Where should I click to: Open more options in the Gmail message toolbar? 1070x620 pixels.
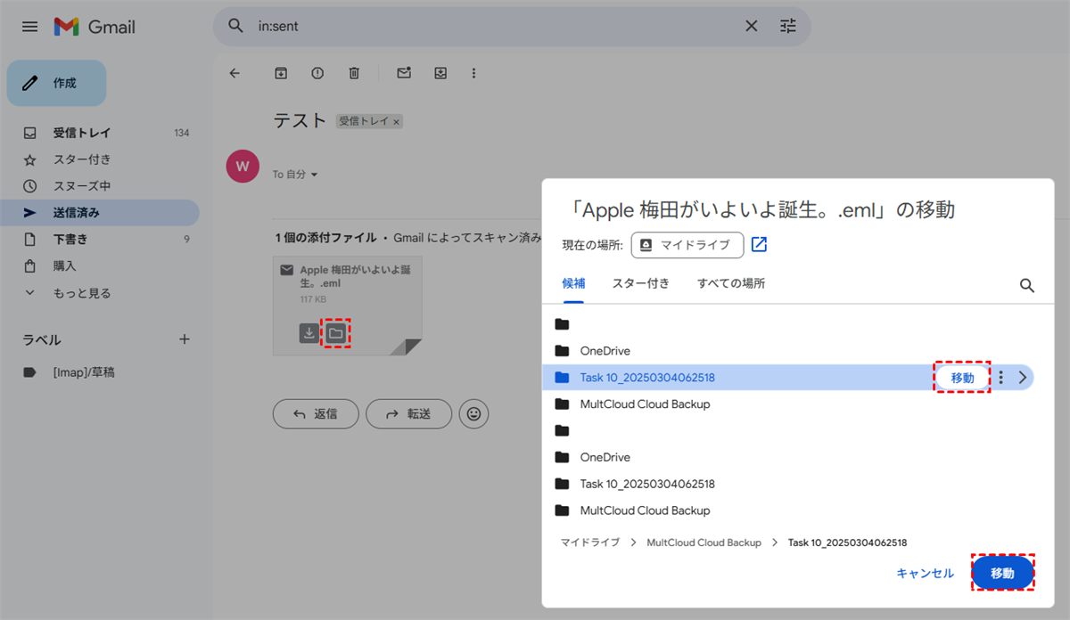click(x=473, y=73)
